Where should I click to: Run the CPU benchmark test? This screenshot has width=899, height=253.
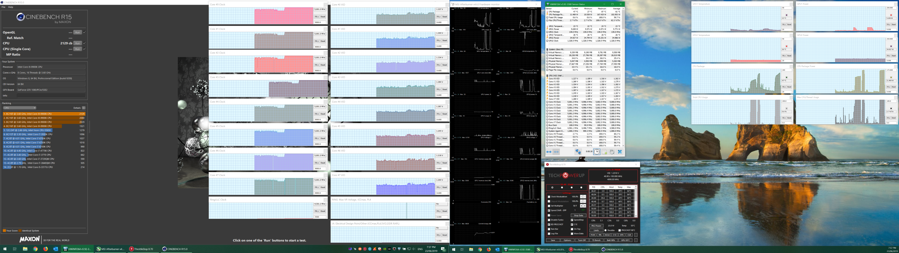pyautogui.click(x=77, y=43)
